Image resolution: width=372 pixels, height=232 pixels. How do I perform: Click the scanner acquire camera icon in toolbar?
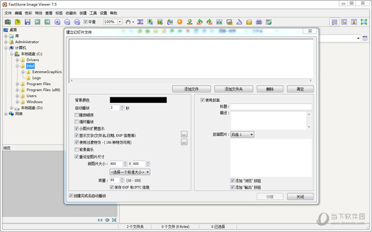pos(7,22)
